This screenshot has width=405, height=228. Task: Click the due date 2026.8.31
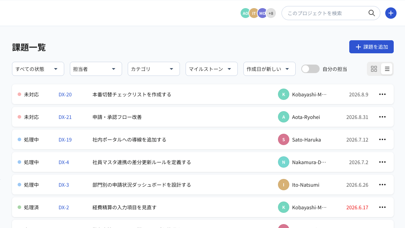click(357, 117)
